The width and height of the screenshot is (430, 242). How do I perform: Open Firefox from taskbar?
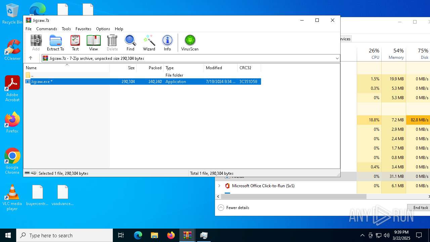pyautogui.click(x=171, y=235)
